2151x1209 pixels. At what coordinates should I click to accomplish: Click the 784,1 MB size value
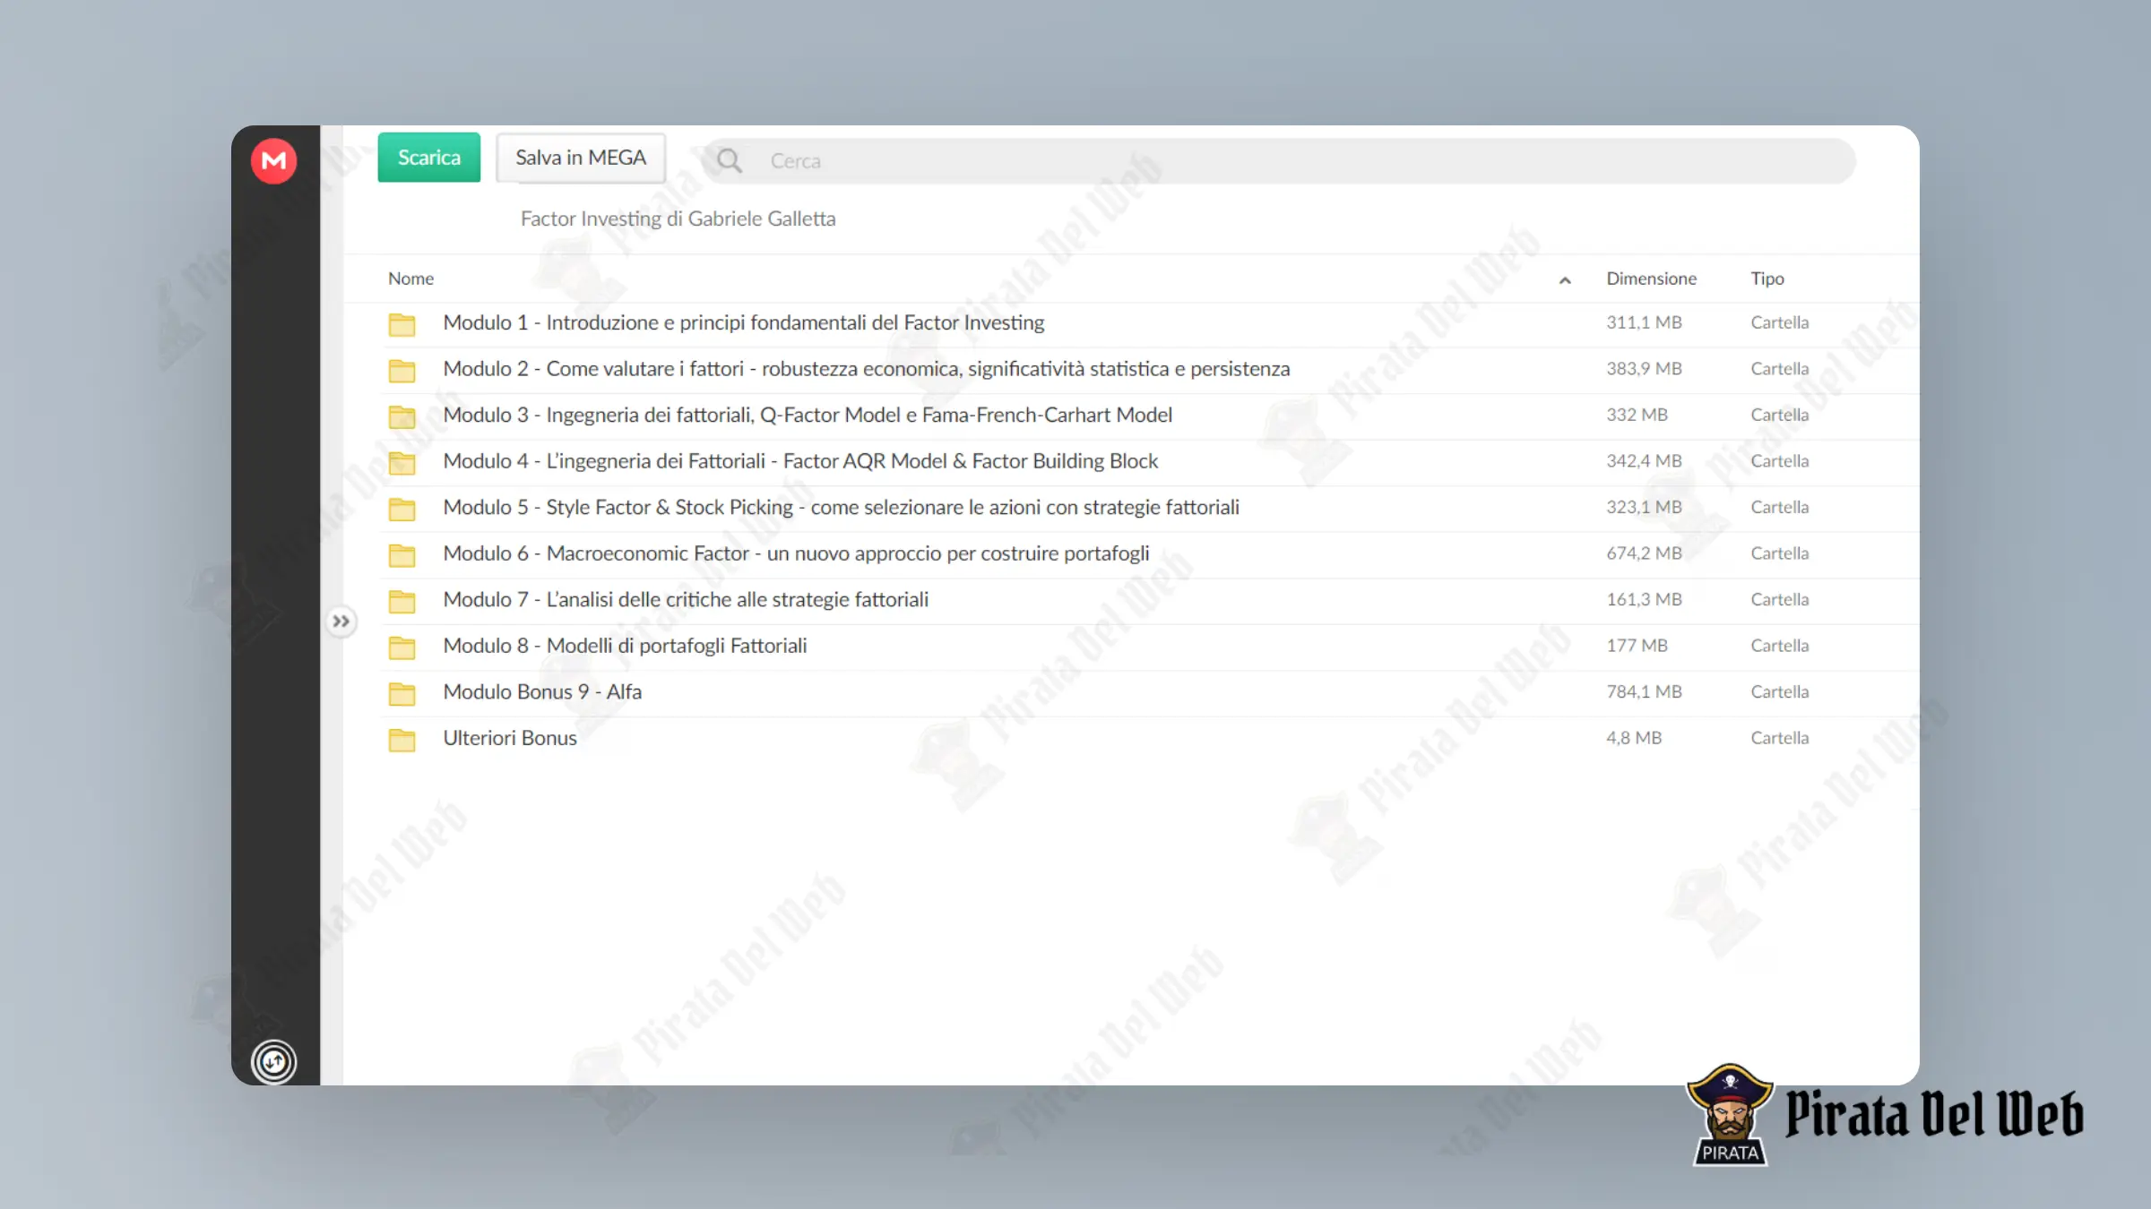[1644, 691]
